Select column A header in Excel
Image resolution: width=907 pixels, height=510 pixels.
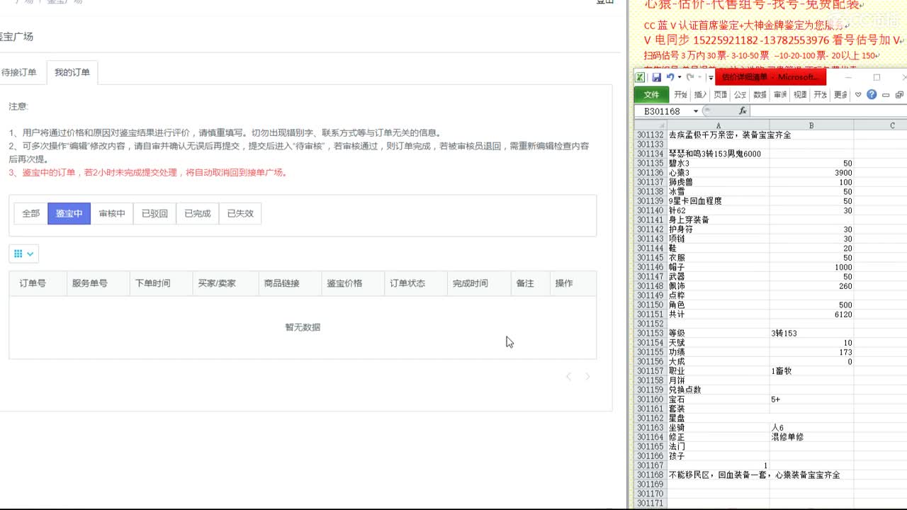coord(719,125)
